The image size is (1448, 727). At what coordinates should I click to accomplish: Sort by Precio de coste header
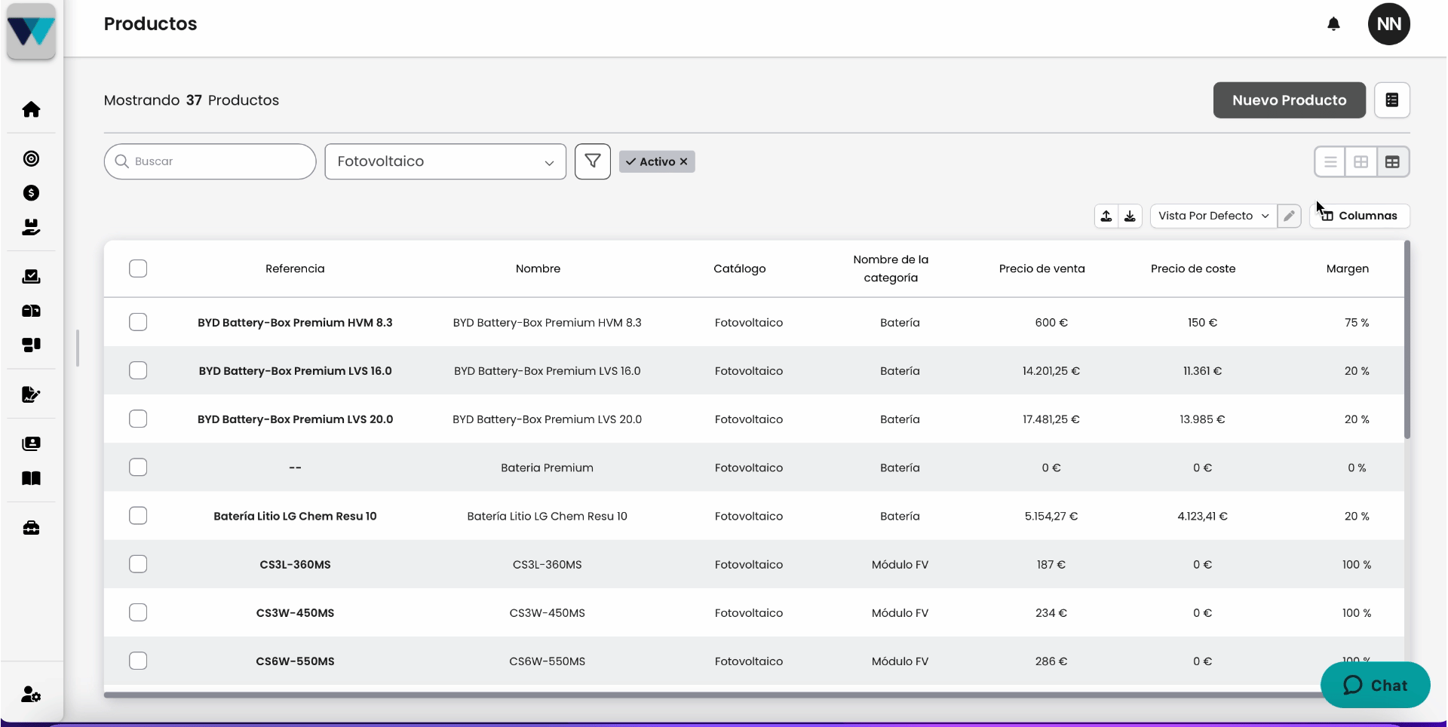click(1193, 268)
